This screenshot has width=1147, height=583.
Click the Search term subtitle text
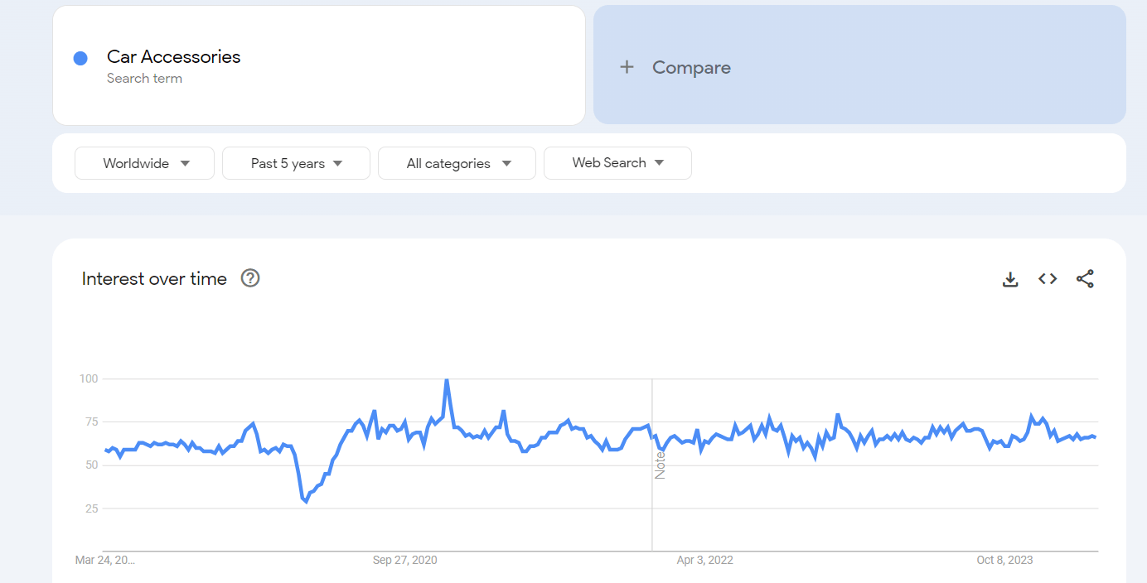(x=144, y=79)
